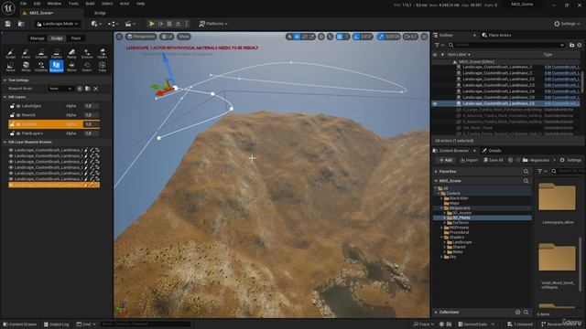
Task: Collapse the Tool Settings section
Action: click(5, 80)
